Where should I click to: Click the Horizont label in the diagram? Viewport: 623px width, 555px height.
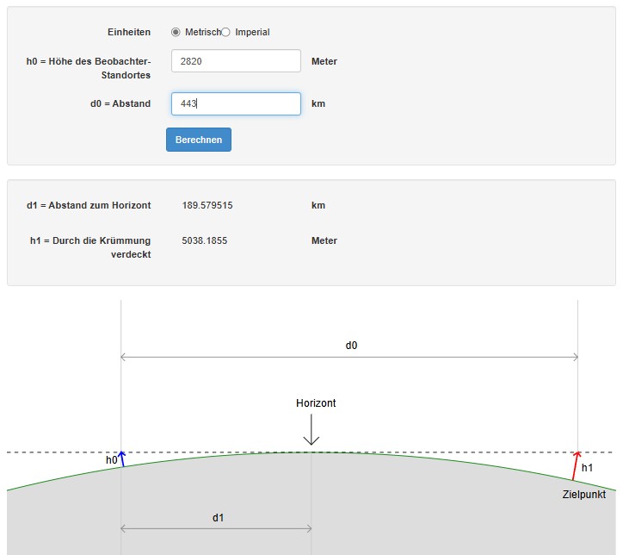(x=316, y=403)
